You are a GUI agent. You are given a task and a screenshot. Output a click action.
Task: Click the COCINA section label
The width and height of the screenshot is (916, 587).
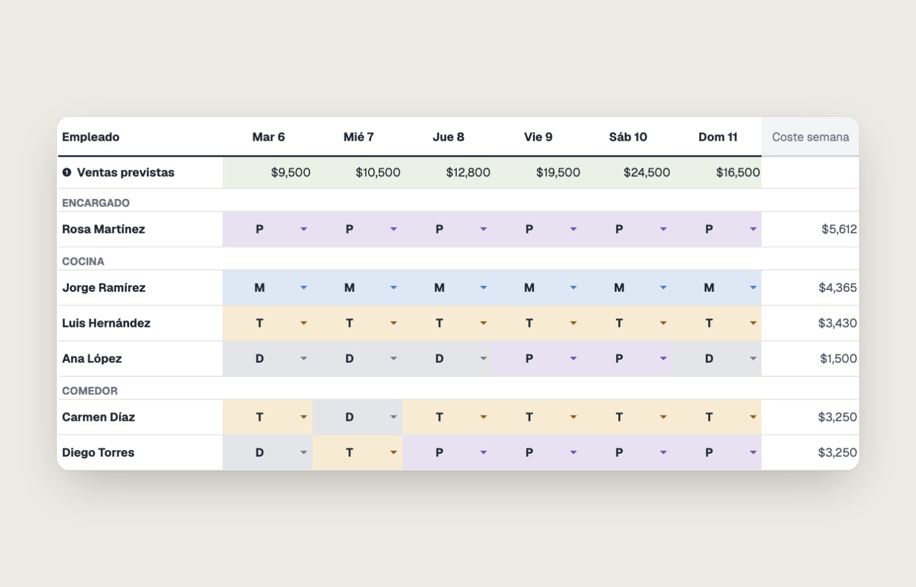coord(83,261)
